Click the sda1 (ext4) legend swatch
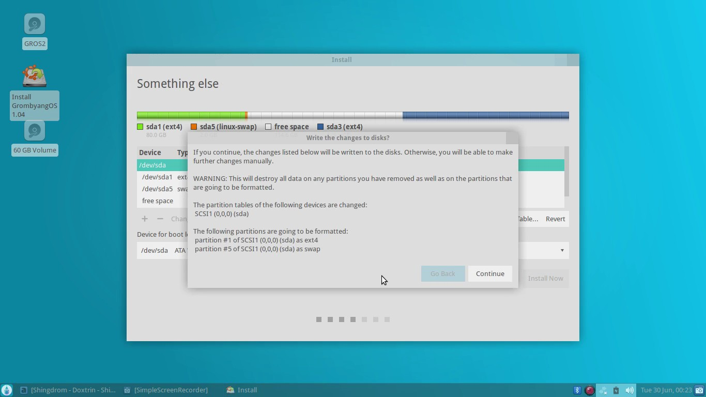Screen dimensions: 706x397 tap(140, 127)
